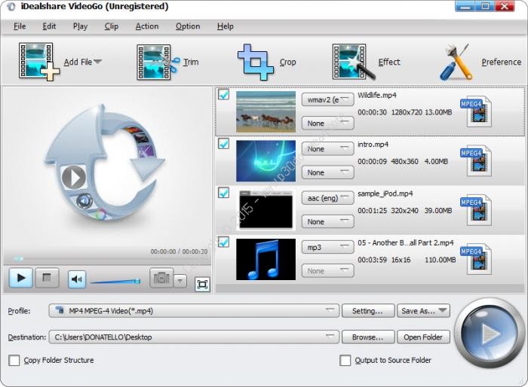Uncheck the Wildlife.mp4 checkbox
Image resolution: width=528 pixels, height=387 pixels.
click(x=223, y=94)
